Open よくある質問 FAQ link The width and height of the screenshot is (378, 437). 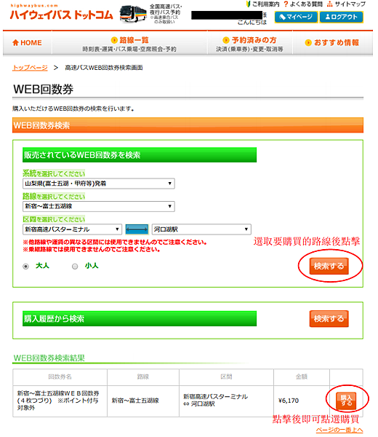click(x=303, y=4)
